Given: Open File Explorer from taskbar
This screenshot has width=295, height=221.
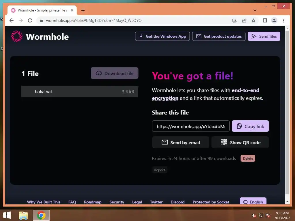Looking at the screenshot, I should point(23,215).
